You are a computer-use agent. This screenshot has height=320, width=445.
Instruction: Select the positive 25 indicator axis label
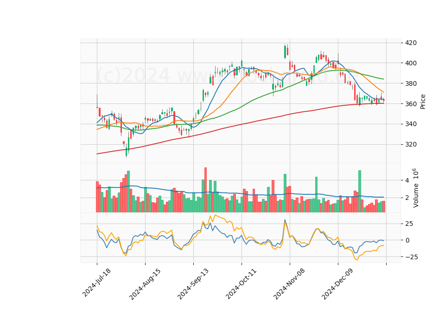coord(409,224)
